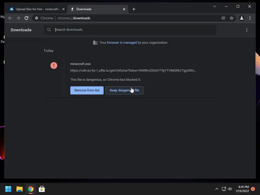Open the browser is managed link

[x=122, y=43]
